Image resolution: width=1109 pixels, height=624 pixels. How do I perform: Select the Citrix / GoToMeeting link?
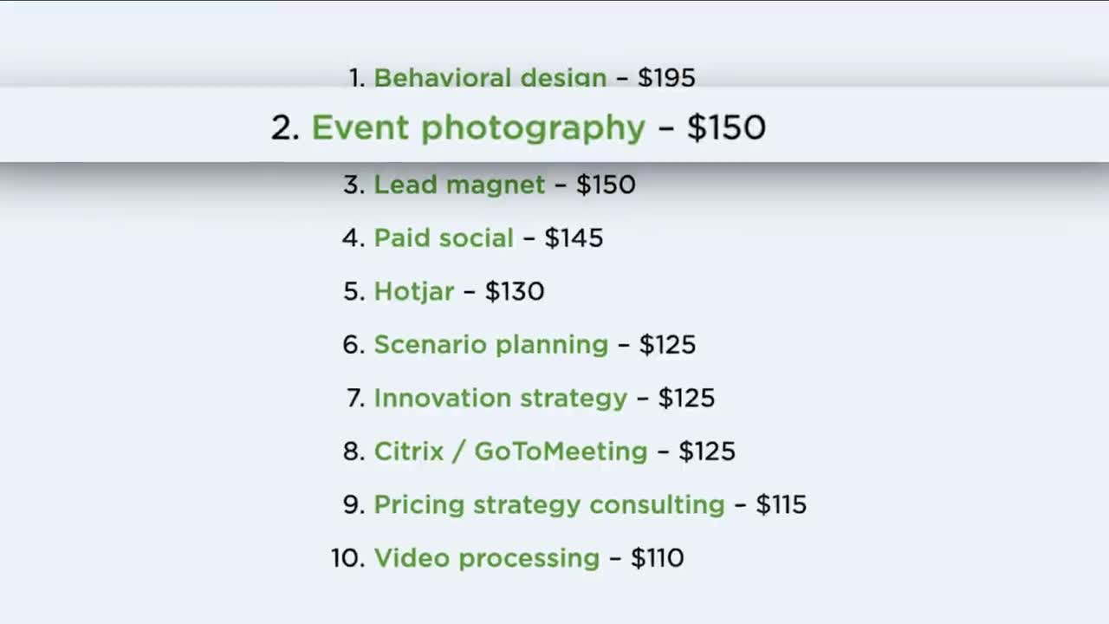click(510, 452)
